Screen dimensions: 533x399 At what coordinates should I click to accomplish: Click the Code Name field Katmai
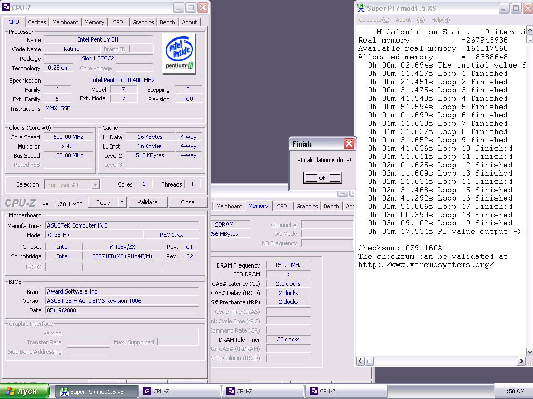(x=72, y=49)
